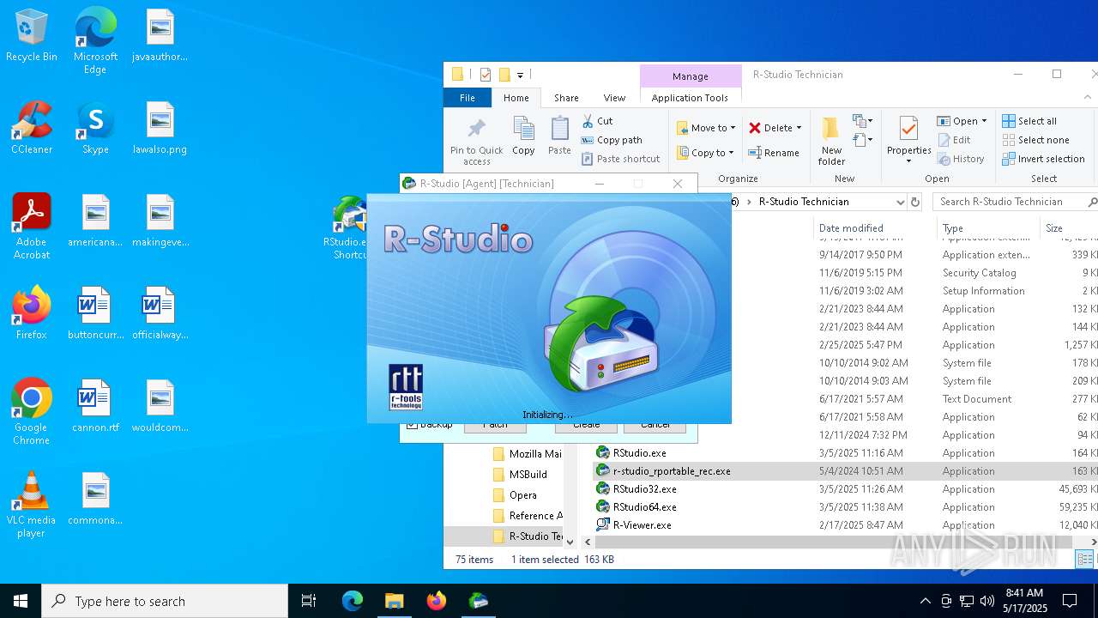Viewport: 1098px width, 618px height.
Task: Expand the Delete dropdown arrow
Action: click(799, 128)
